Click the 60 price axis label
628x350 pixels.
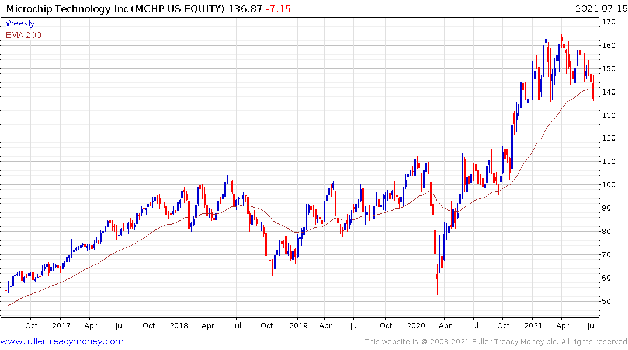point(607,278)
